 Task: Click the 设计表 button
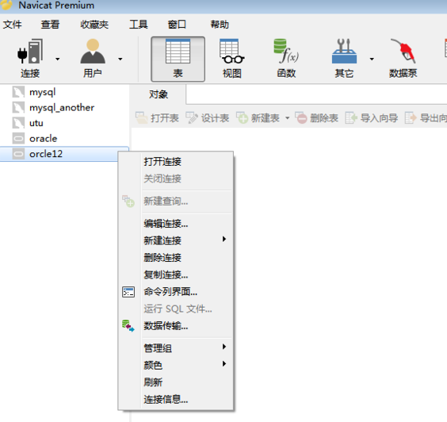pyautogui.click(x=208, y=117)
